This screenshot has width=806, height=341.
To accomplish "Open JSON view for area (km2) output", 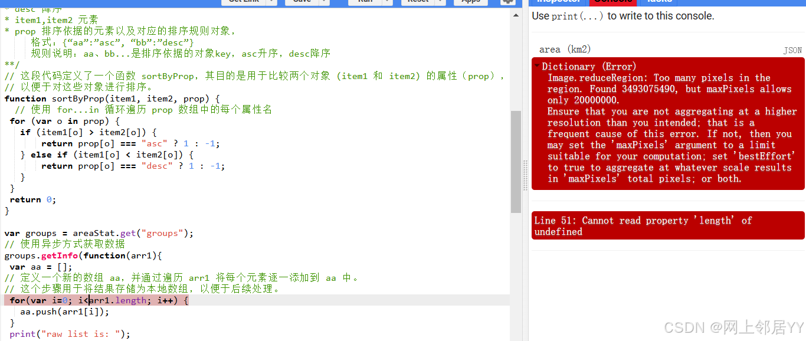I will (x=794, y=50).
